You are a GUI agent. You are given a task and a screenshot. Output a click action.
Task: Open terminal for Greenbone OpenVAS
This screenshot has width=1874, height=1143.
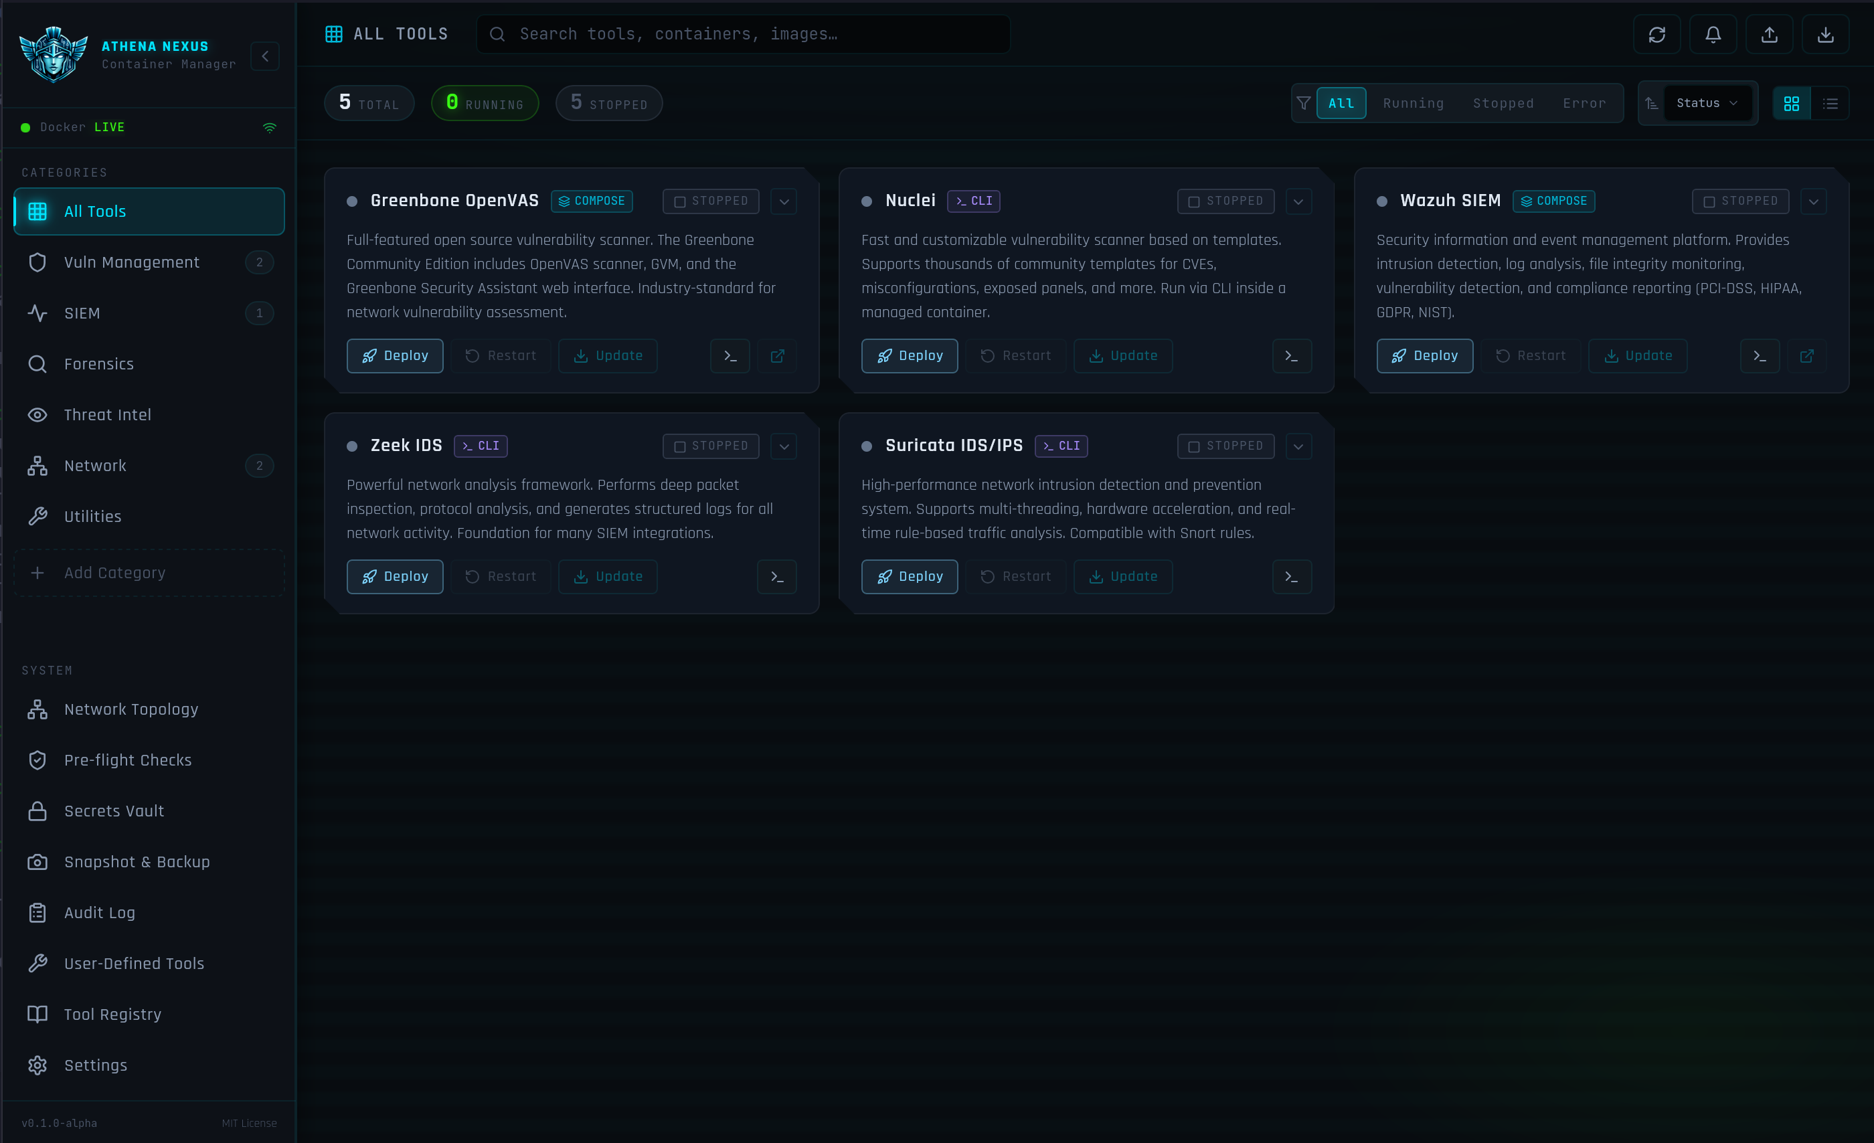tap(730, 356)
